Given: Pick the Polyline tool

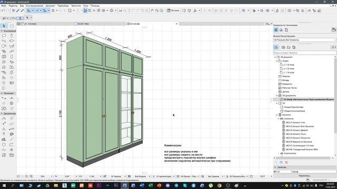Looking at the screenshot, I should pyautogui.click(x=12, y=145).
